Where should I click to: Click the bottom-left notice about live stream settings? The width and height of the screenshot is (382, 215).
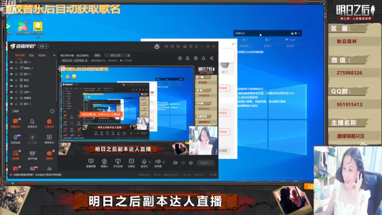[36, 175]
